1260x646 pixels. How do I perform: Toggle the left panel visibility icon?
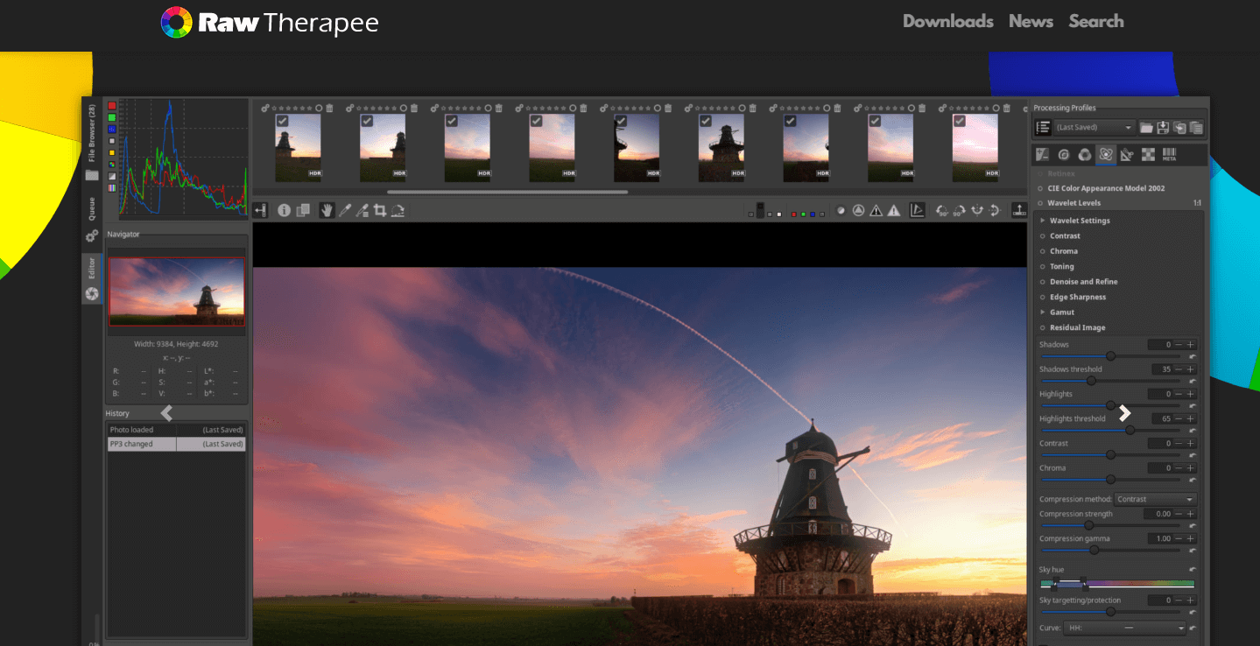point(260,210)
